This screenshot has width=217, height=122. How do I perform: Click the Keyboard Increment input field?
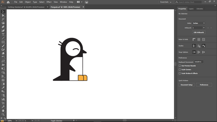tap(199, 62)
